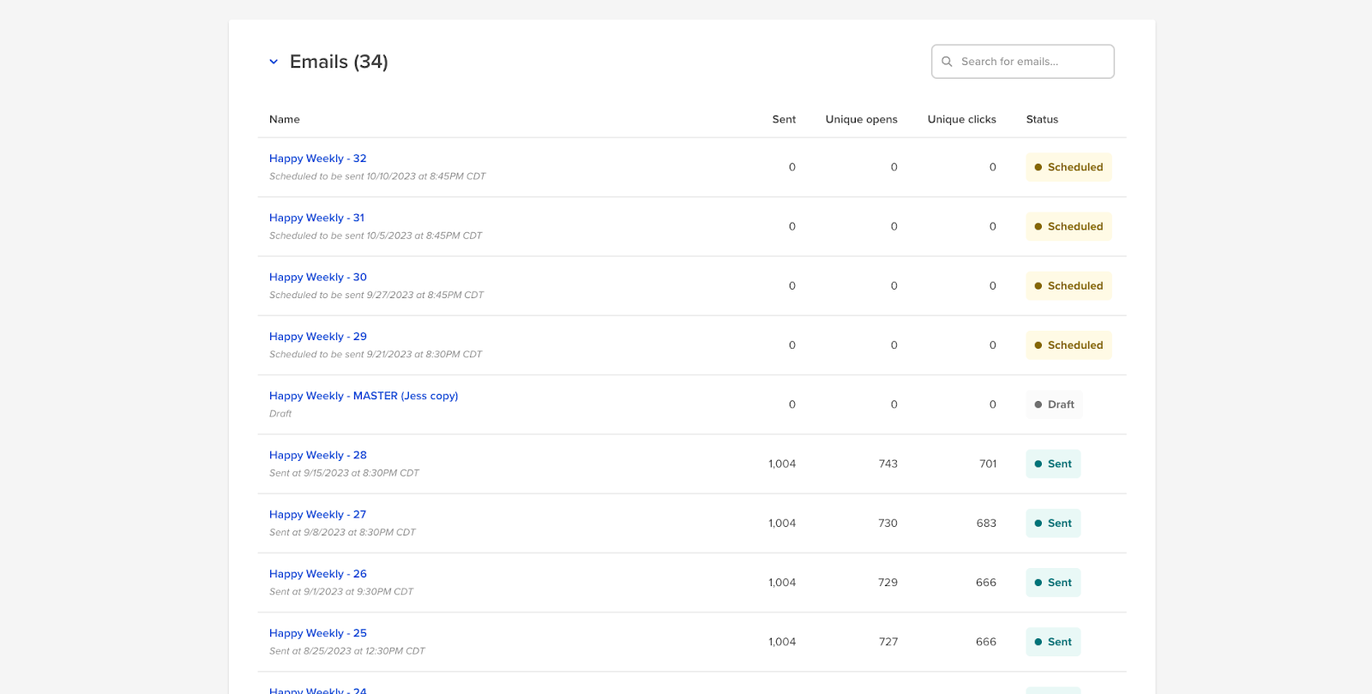Open Happy Weekly - 32 email
The width and height of the screenshot is (1372, 694).
tap(317, 159)
